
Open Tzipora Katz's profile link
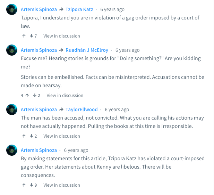(x=80, y=9)
